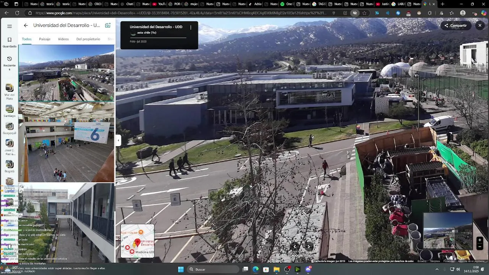
Task: Open the Santiago recent item
Action: (x=10, y=111)
